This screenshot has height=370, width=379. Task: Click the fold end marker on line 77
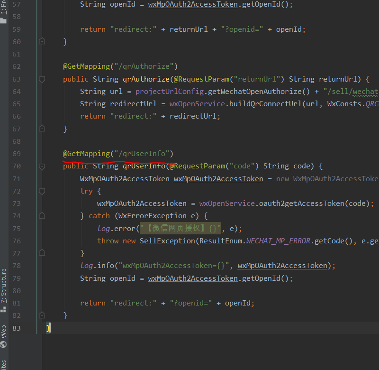point(42,253)
